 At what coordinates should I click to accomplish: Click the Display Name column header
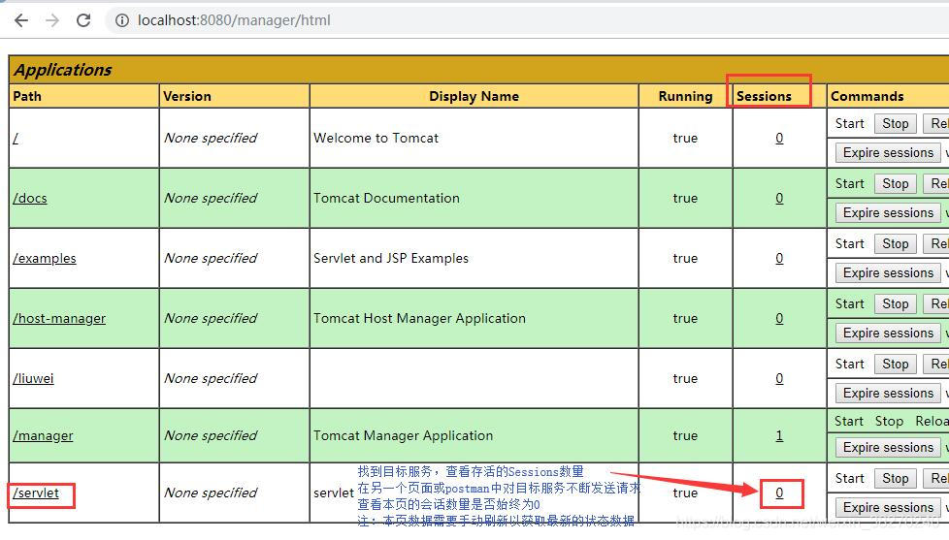(474, 96)
